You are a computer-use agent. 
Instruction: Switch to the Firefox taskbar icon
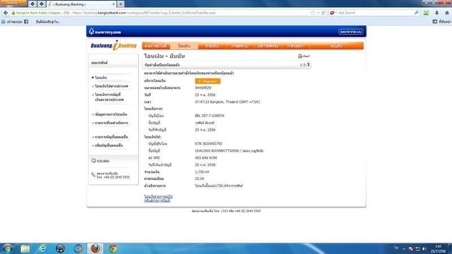95,248
